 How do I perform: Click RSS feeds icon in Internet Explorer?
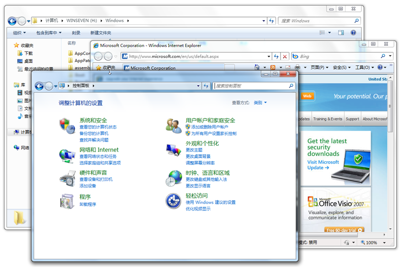click(x=273, y=67)
